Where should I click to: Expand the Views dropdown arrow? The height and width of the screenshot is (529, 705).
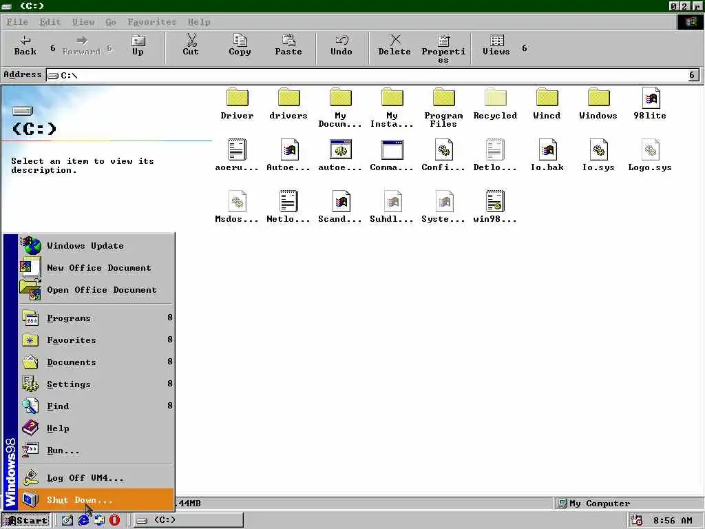point(524,48)
